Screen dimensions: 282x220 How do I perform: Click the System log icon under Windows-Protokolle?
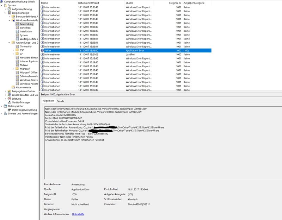[x=17, y=35]
